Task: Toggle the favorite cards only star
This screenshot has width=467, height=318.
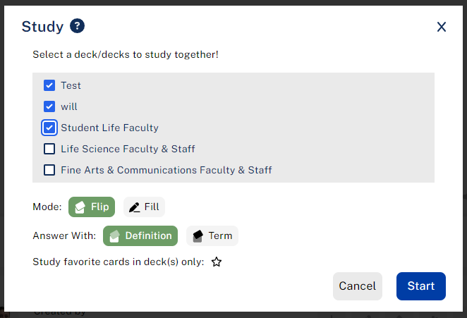Action: click(217, 262)
